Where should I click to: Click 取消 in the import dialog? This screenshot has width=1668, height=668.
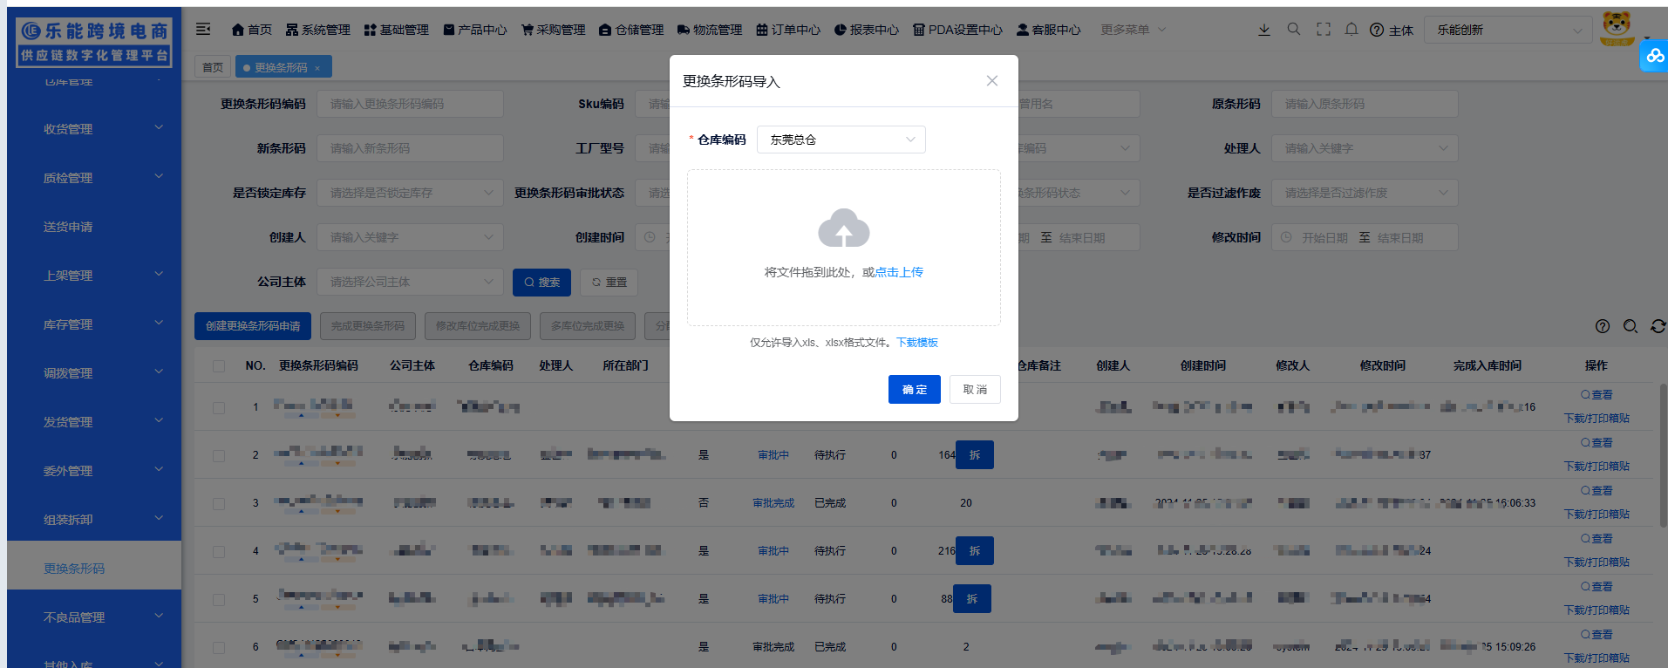975,390
